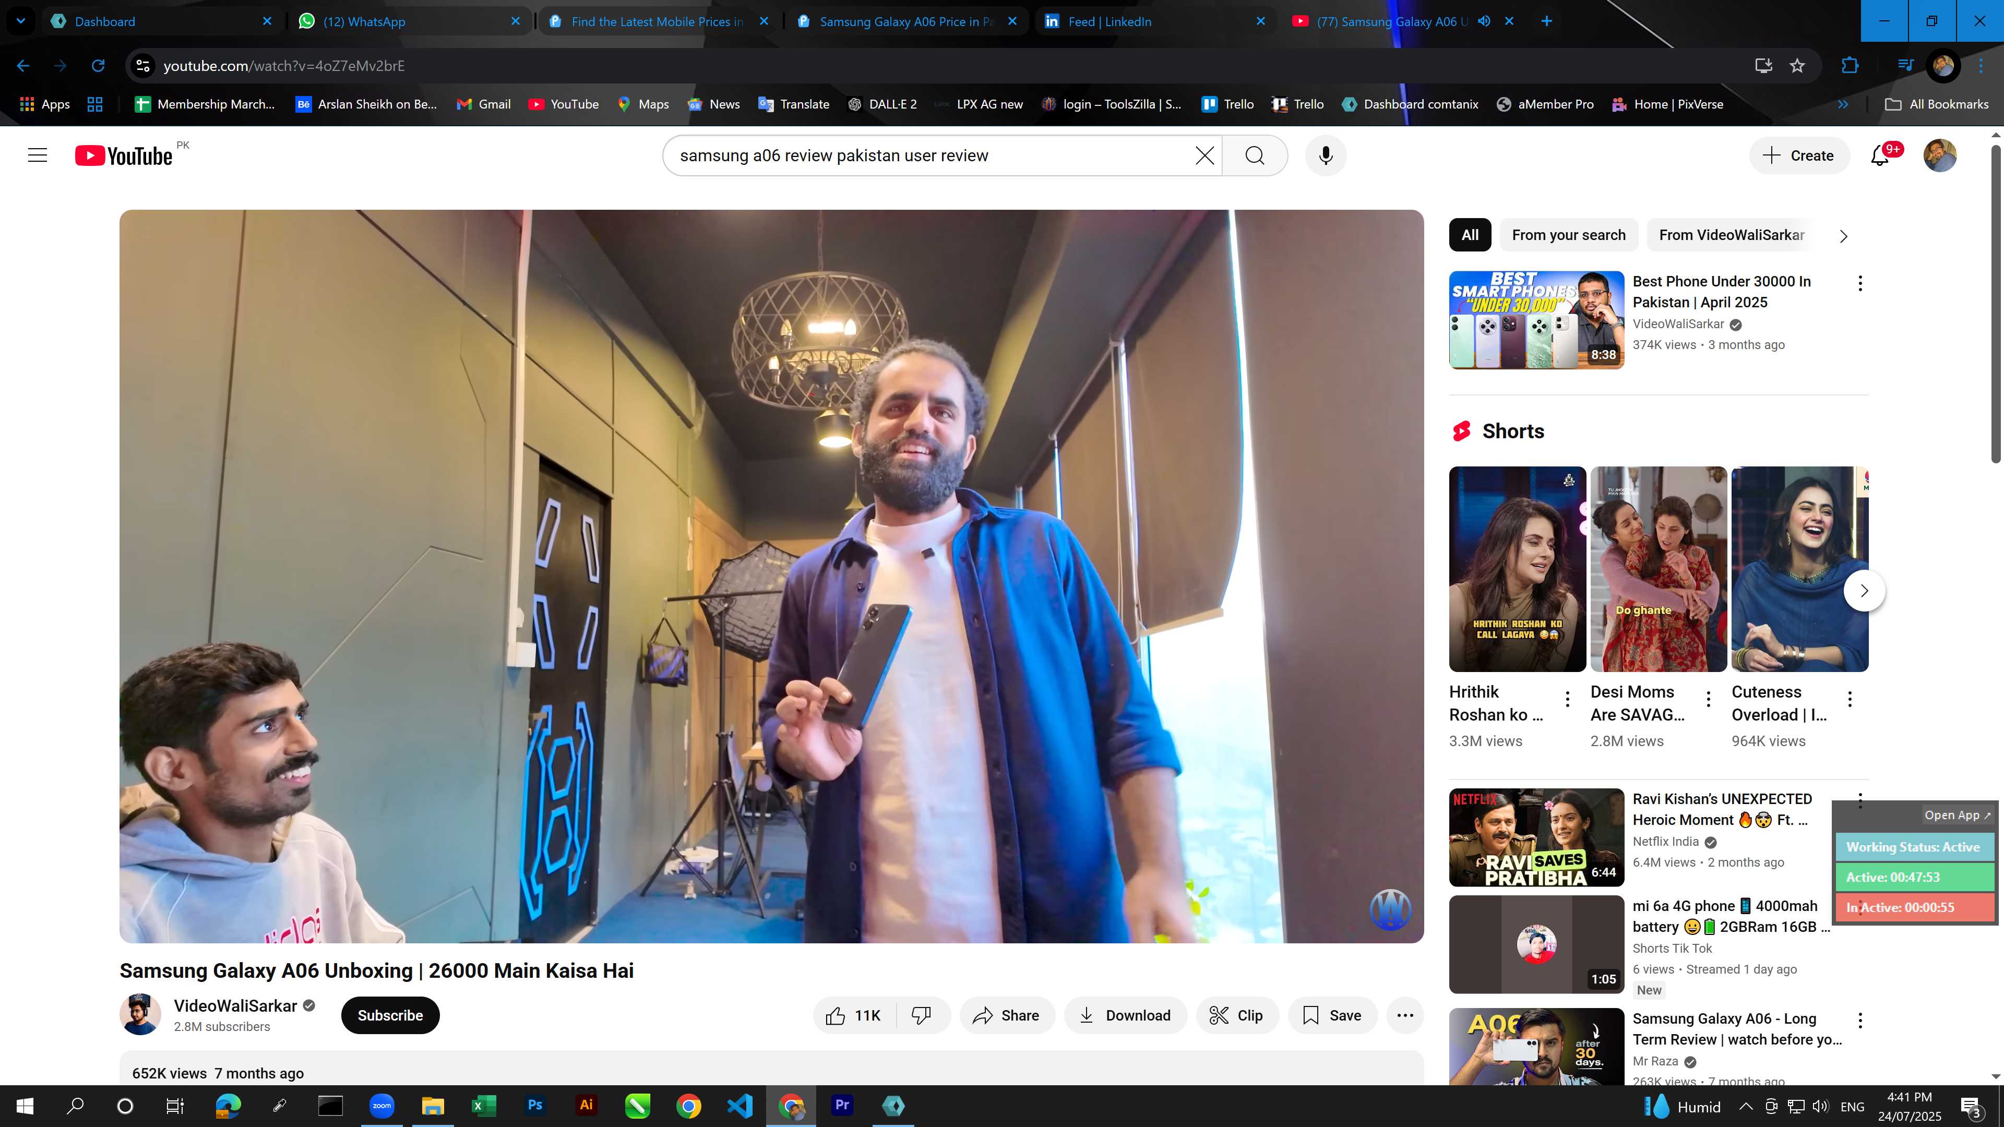Dislike the Samsung Galaxy A06 video
Screen dimensions: 2004x1127
click(x=922, y=1015)
